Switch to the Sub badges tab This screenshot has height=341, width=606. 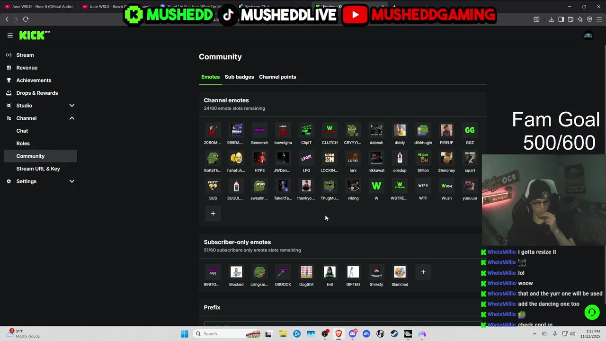coord(239,77)
